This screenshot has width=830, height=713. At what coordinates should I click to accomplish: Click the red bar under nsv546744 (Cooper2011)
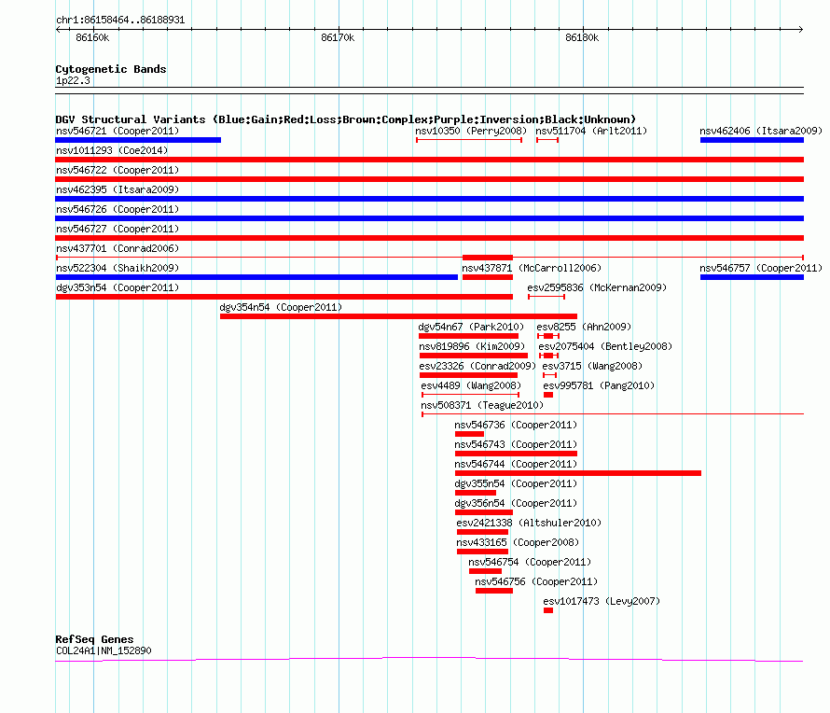tap(578, 473)
